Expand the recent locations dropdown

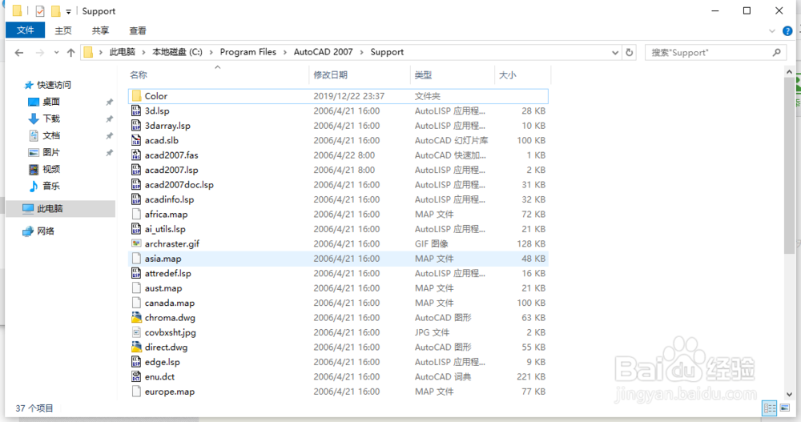pos(56,53)
